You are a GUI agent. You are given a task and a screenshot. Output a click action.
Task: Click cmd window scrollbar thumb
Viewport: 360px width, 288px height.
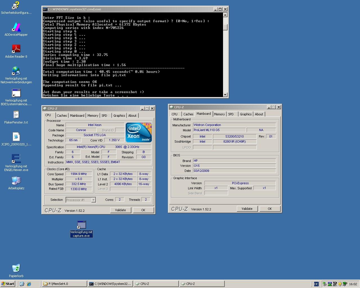(225, 27)
